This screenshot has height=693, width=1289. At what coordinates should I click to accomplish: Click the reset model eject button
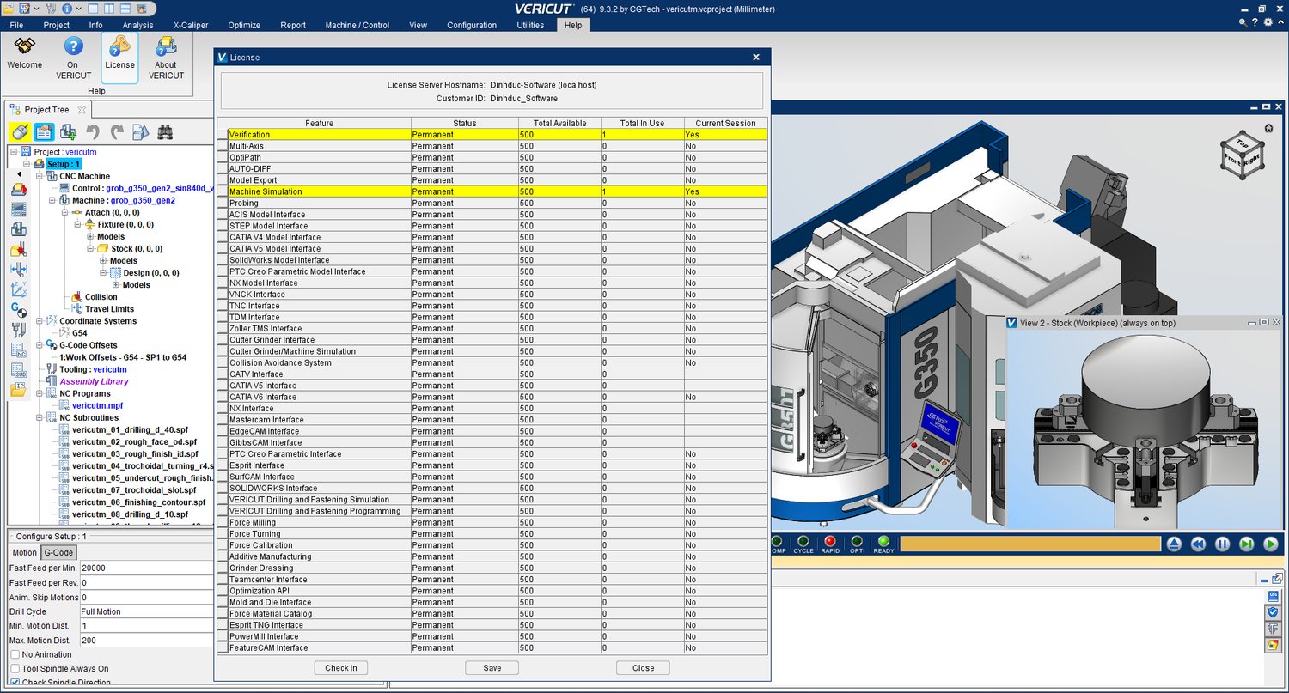tap(1175, 544)
